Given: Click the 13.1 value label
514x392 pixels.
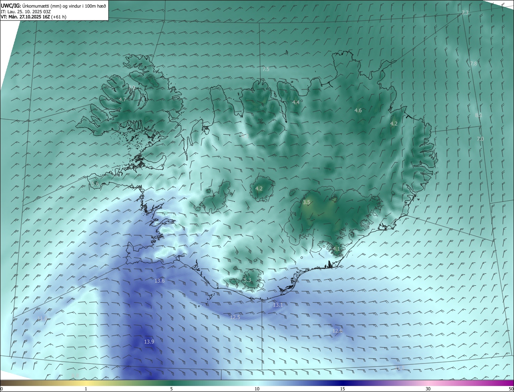Looking at the screenshot, I should tap(278, 305).
